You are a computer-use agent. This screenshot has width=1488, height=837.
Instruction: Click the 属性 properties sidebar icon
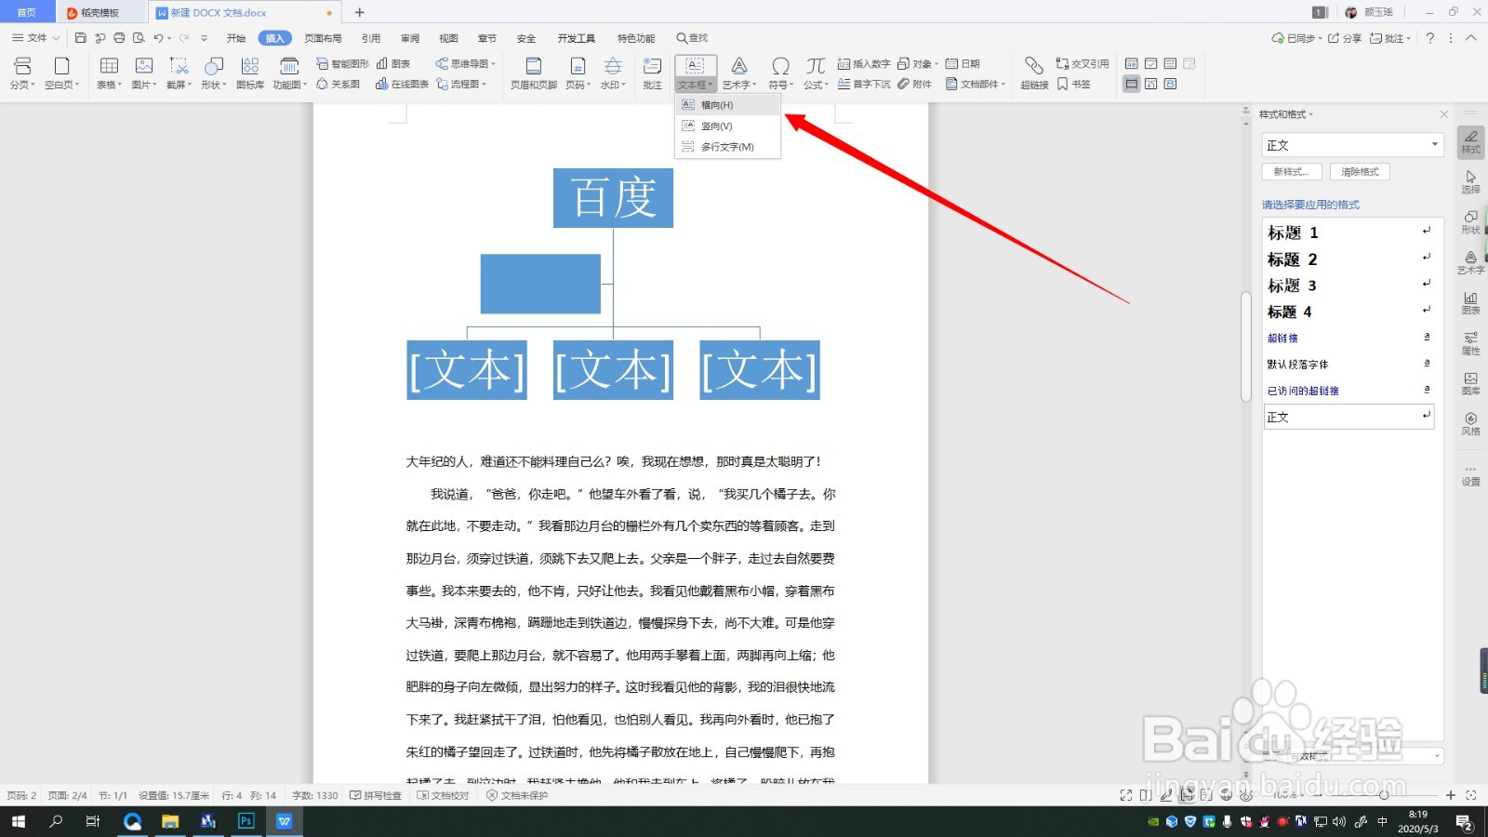pos(1470,343)
